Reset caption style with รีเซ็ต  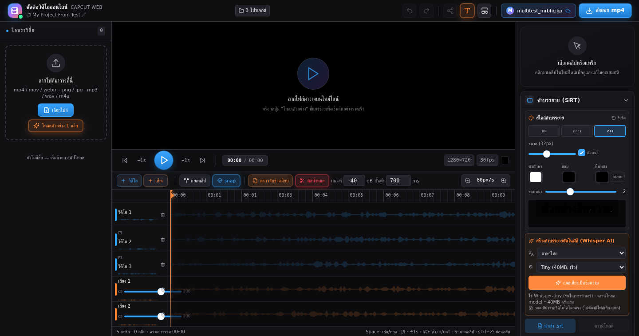[619, 118]
